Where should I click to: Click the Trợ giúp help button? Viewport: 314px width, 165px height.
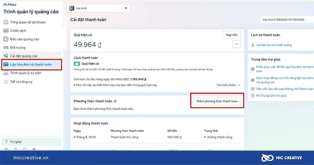click(x=32, y=142)
